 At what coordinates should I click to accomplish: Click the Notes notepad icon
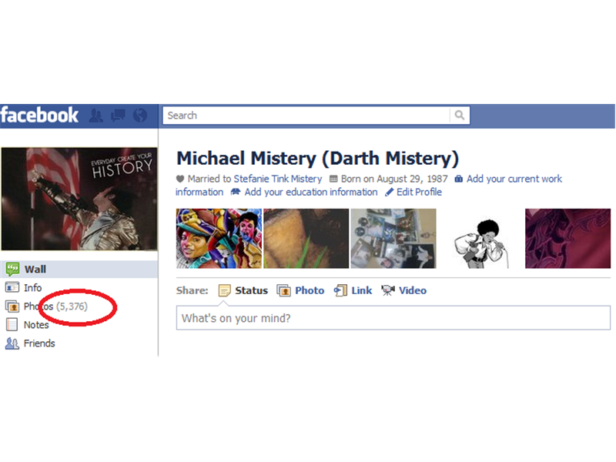point(12,324)
